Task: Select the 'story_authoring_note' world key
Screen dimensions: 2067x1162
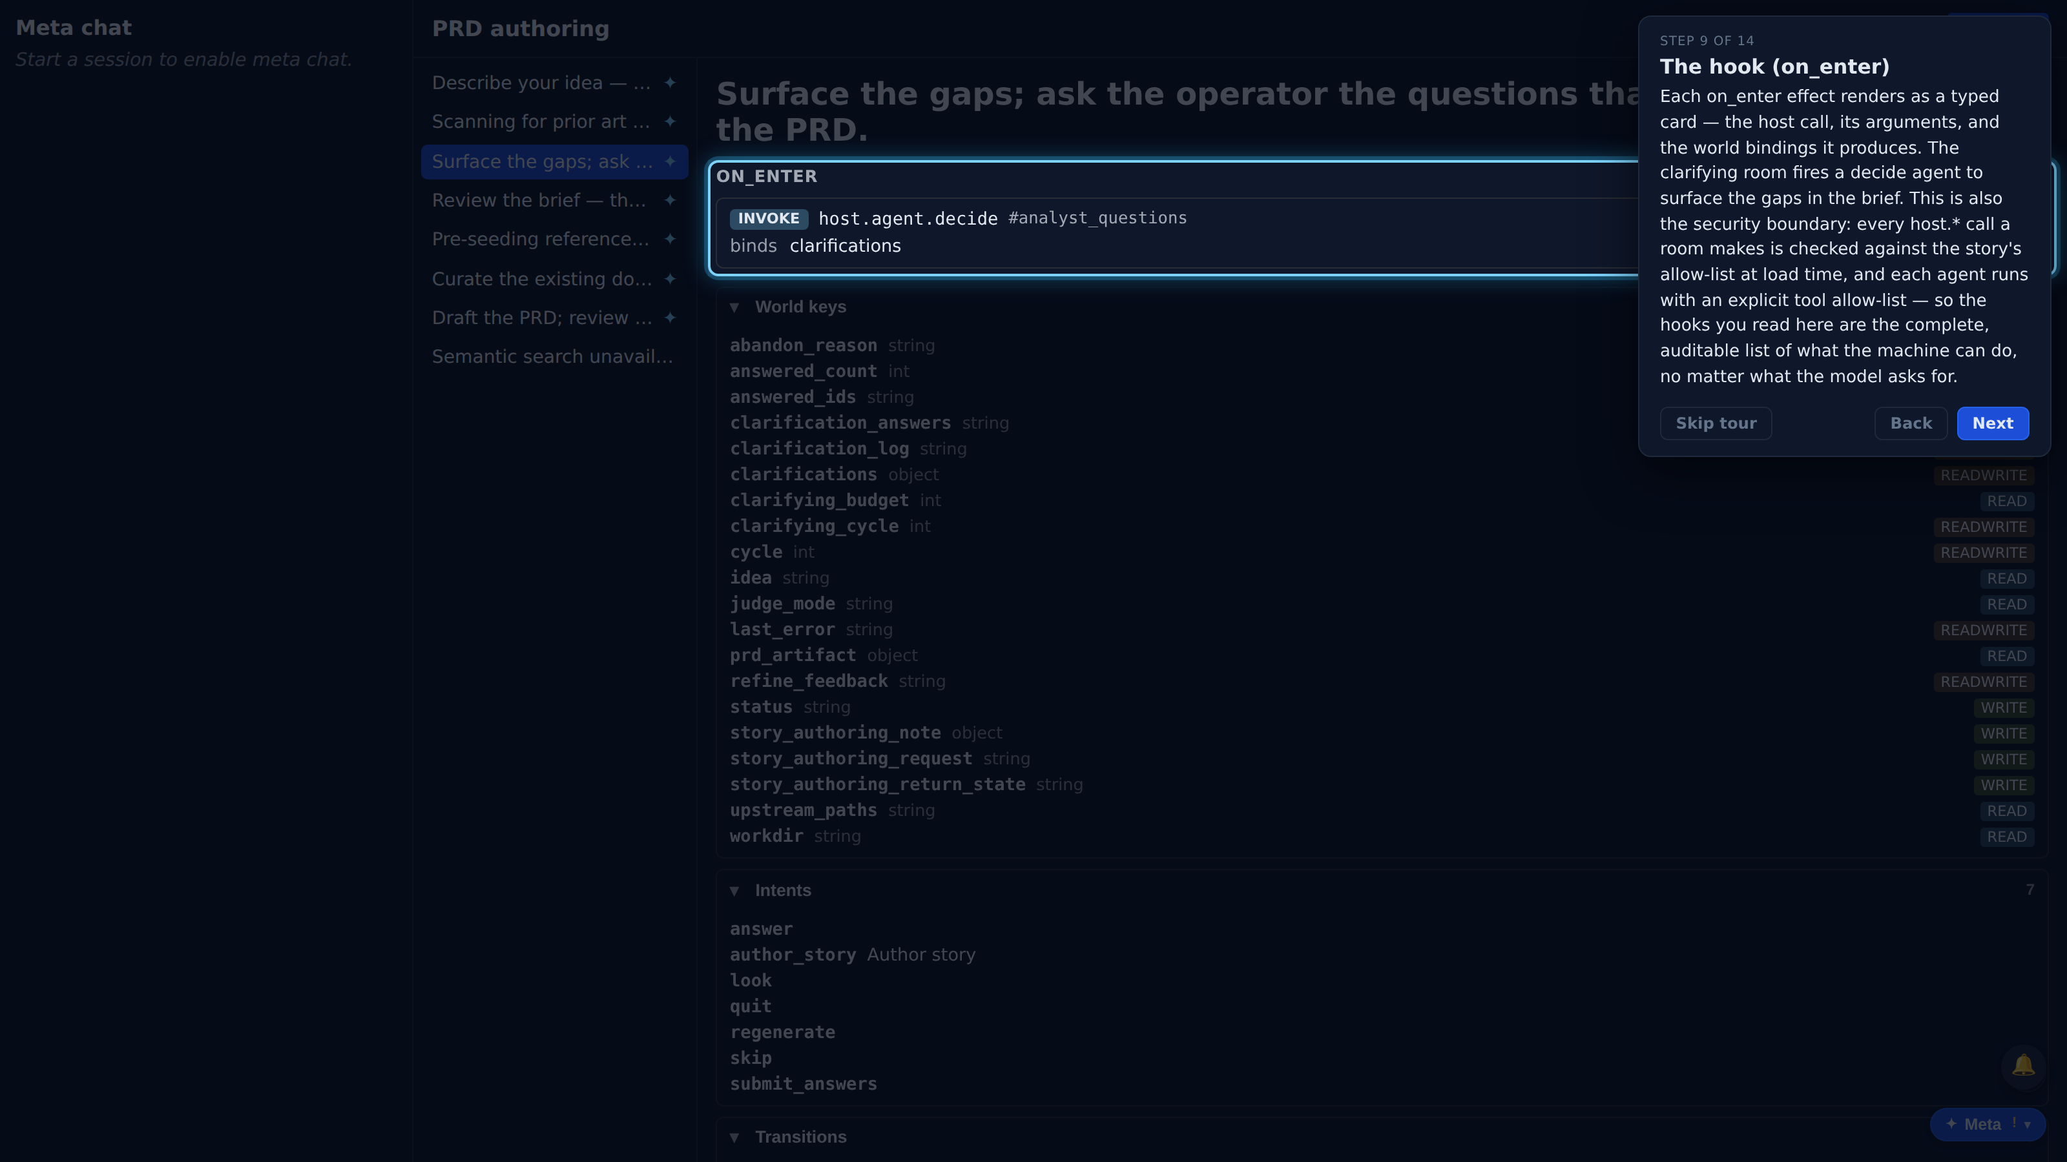Action: tap(835, 733)
